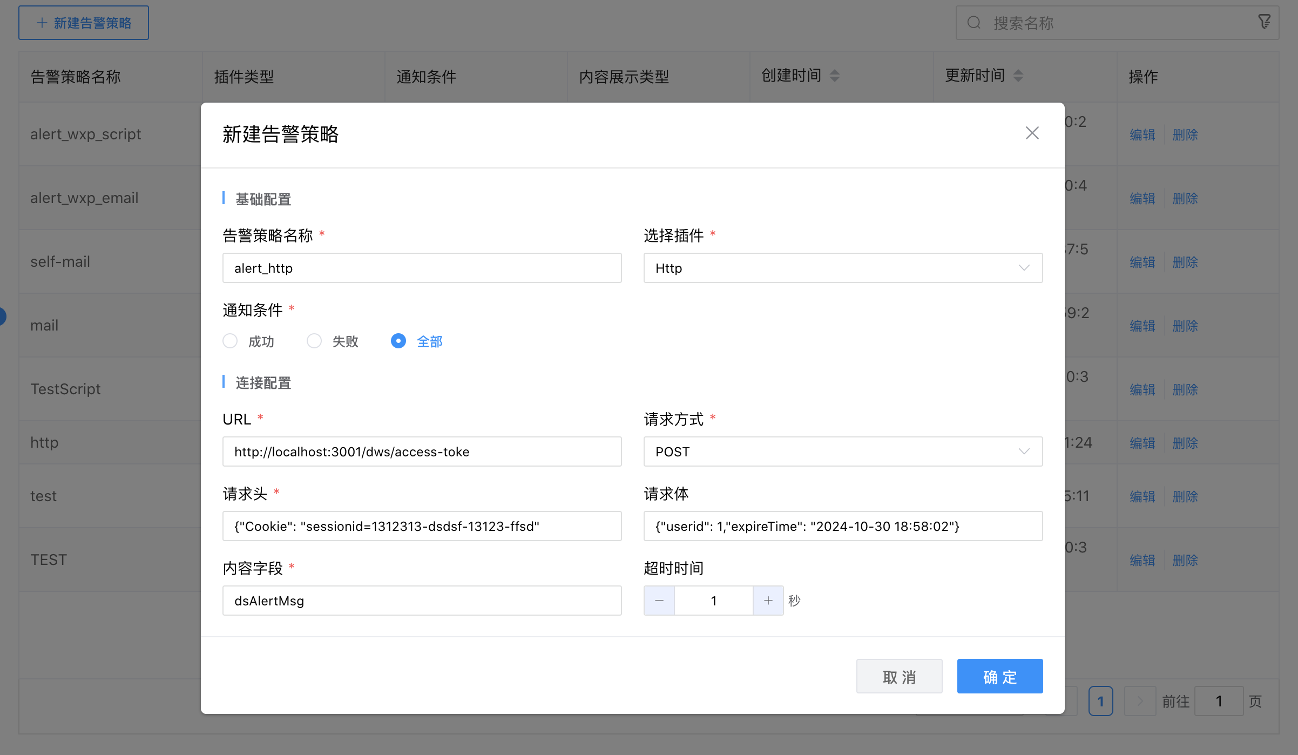
Task: Close the 新建告警策略 dialog with X
Action: coord(1032,133)
